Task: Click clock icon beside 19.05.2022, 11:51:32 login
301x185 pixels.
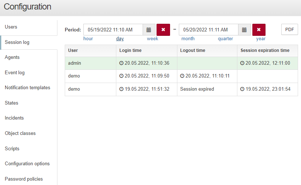Action: click(121, 89)
